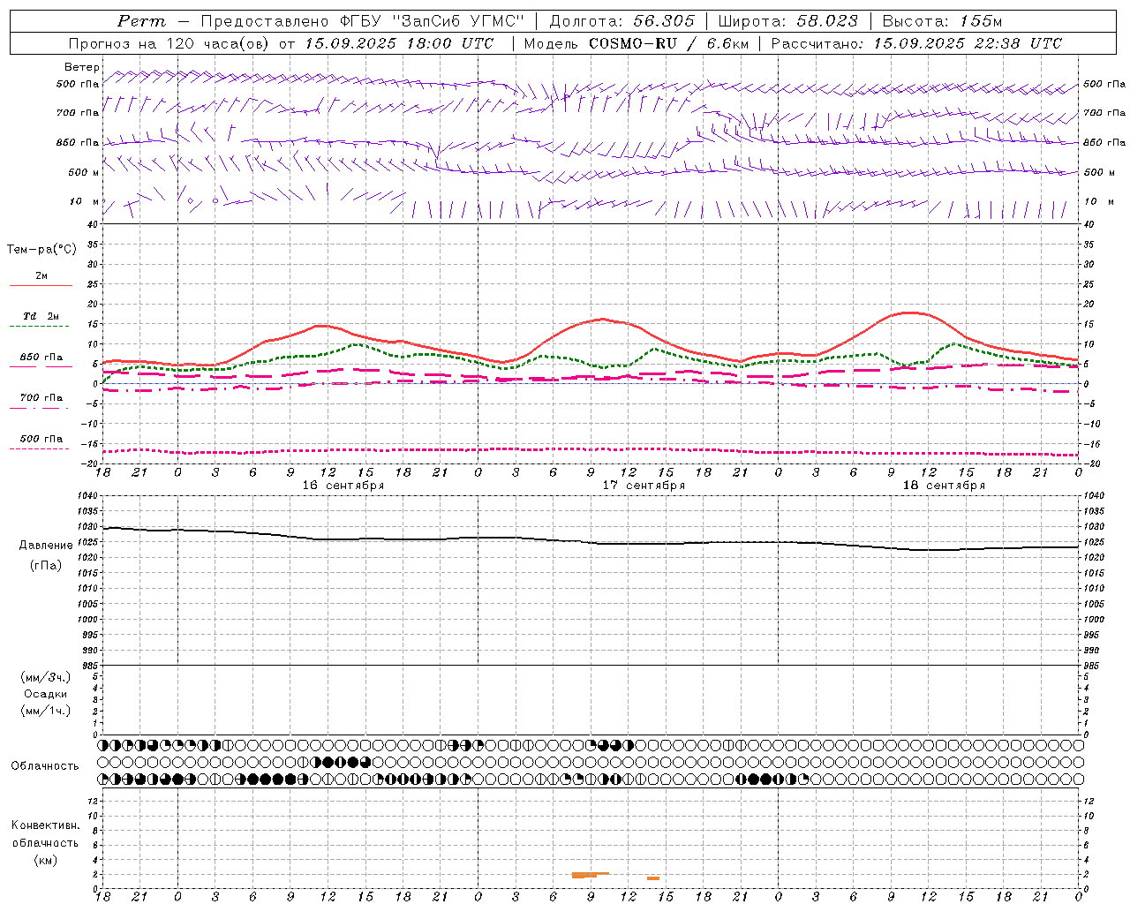Select the 'Долгота: 56.305' longitude value
The width and height of the screenshot is (1130, 904).
coord(621,21)
